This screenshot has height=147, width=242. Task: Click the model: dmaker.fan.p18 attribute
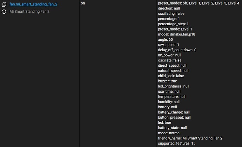[176, 34]
